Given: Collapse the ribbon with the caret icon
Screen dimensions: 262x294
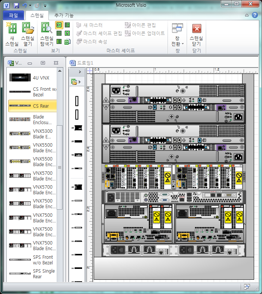Looking at the screenshot, I should (x=247, y=15).
